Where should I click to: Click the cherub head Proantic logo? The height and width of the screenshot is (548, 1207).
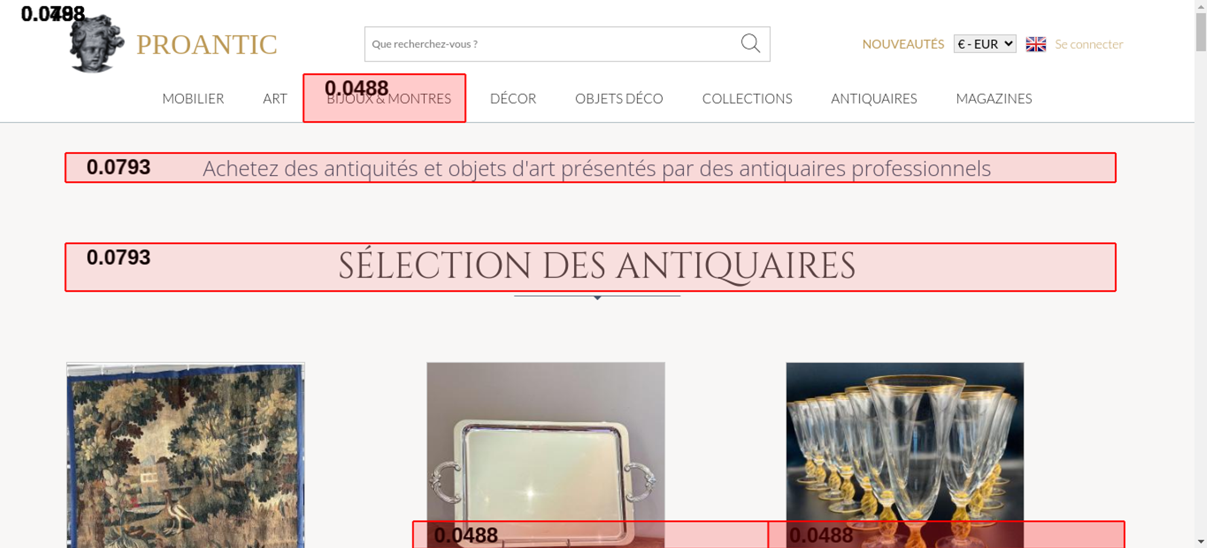point(95,44)
